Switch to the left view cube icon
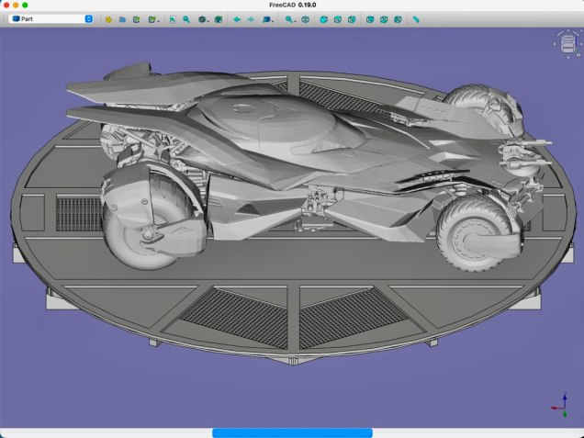The width and height of the screenshot is (584, 438). pos(398,18)
